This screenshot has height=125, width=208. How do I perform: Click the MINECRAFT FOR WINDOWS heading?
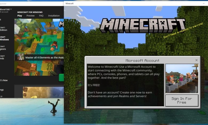[x=30, y=12]
